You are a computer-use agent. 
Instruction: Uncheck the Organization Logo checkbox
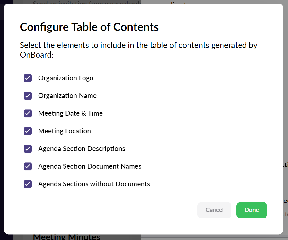(x=28, y=78)
